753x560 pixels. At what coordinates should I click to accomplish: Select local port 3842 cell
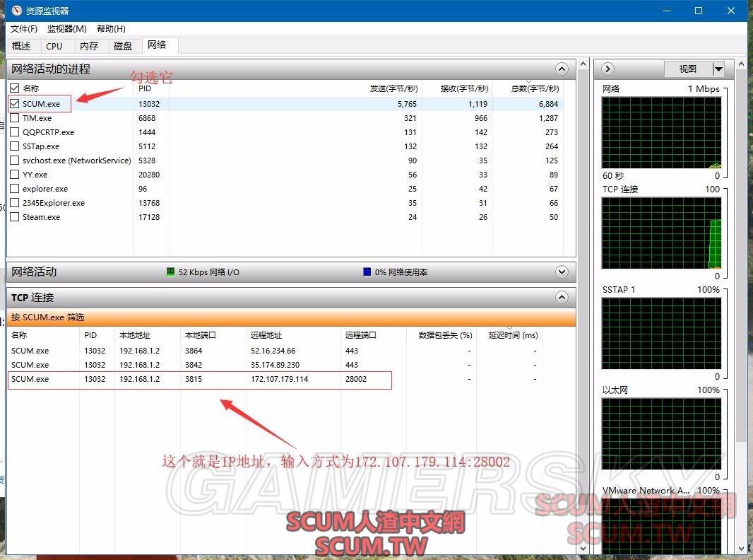click(x=194, y=365)
